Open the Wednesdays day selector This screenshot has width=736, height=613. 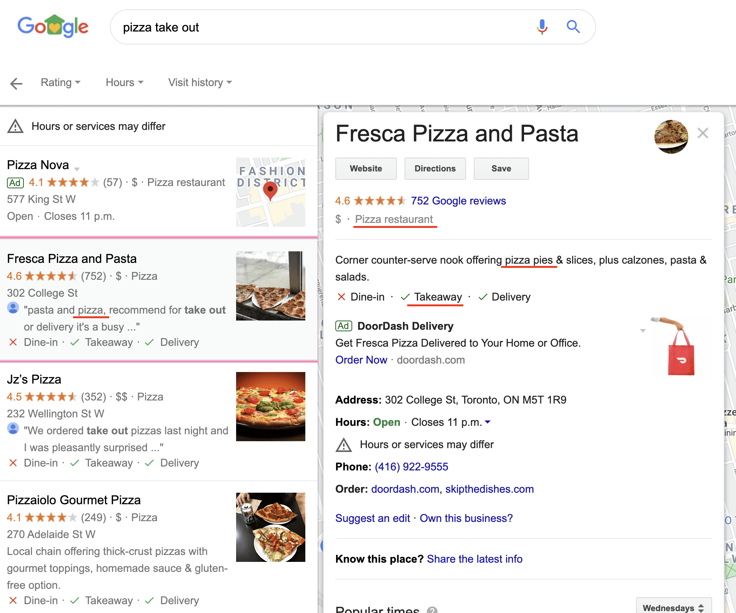673,607
